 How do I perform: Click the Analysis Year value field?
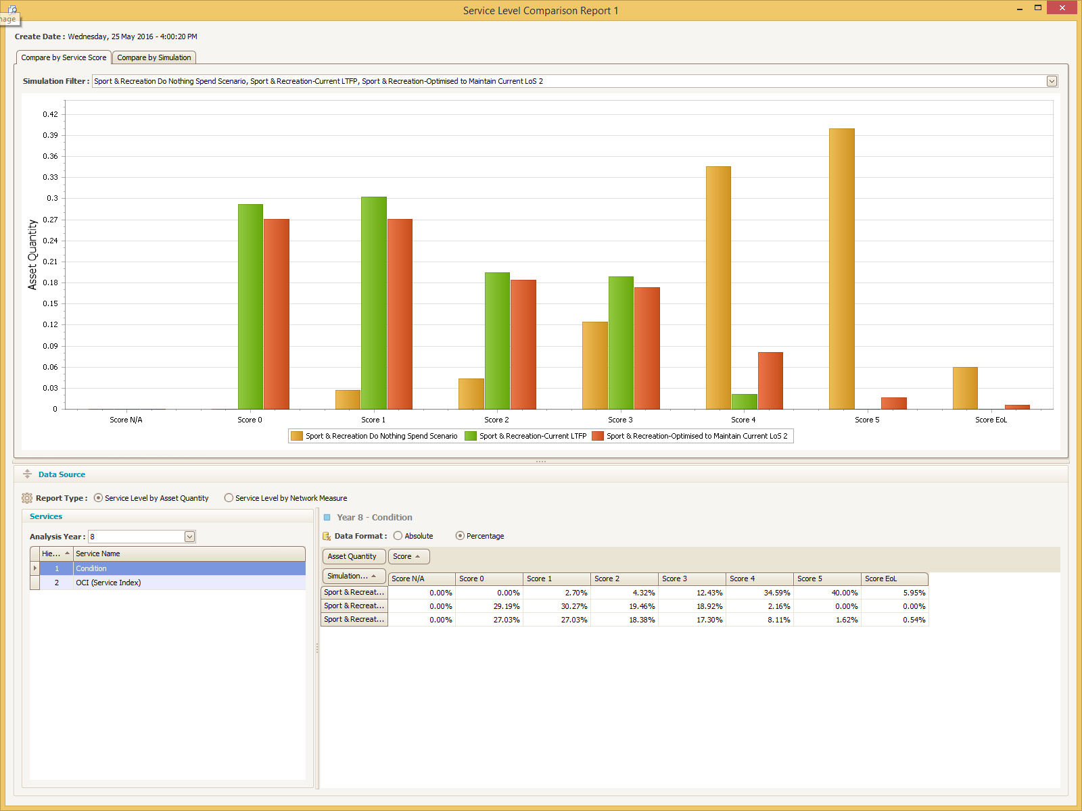click(x=137, y=537)
